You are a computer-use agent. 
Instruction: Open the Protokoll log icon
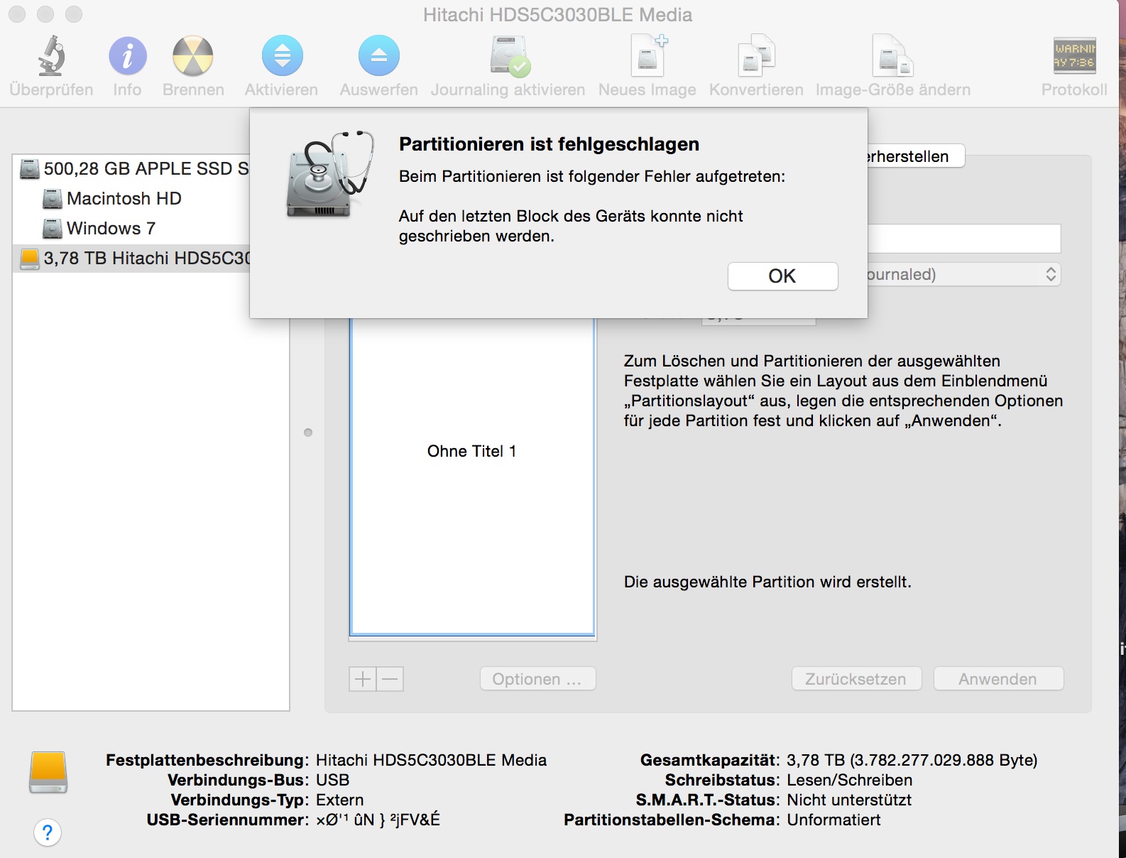1074,55
